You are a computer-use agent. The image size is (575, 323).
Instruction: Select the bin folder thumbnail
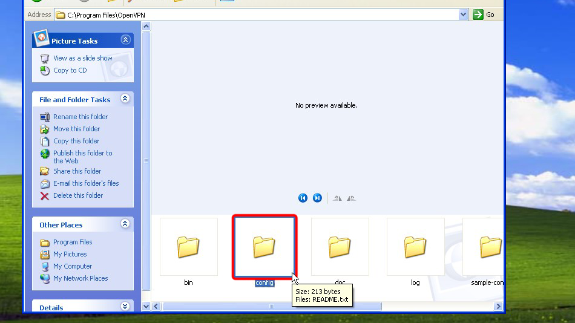pyautogui.click(x=188, y=247)
